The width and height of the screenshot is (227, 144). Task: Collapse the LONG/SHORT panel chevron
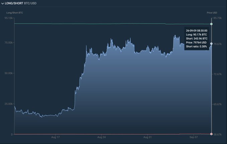[x=2, y=3]
